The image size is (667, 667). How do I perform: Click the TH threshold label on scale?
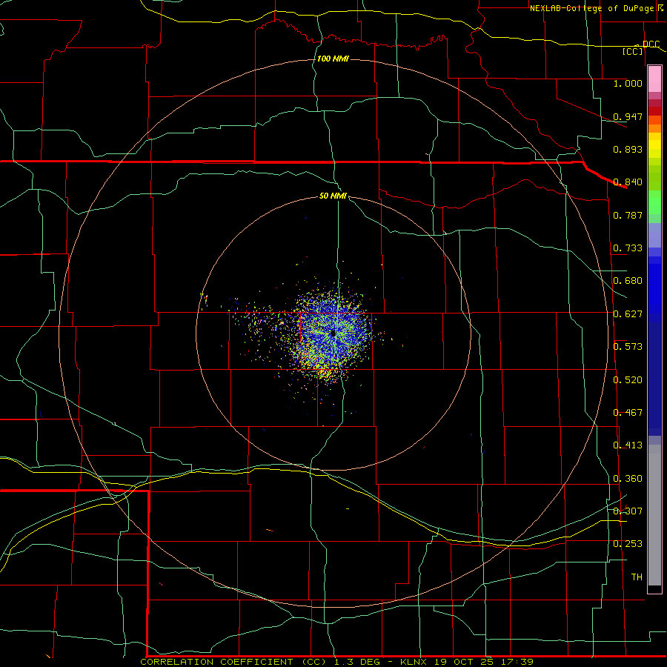tap(637, 577)
